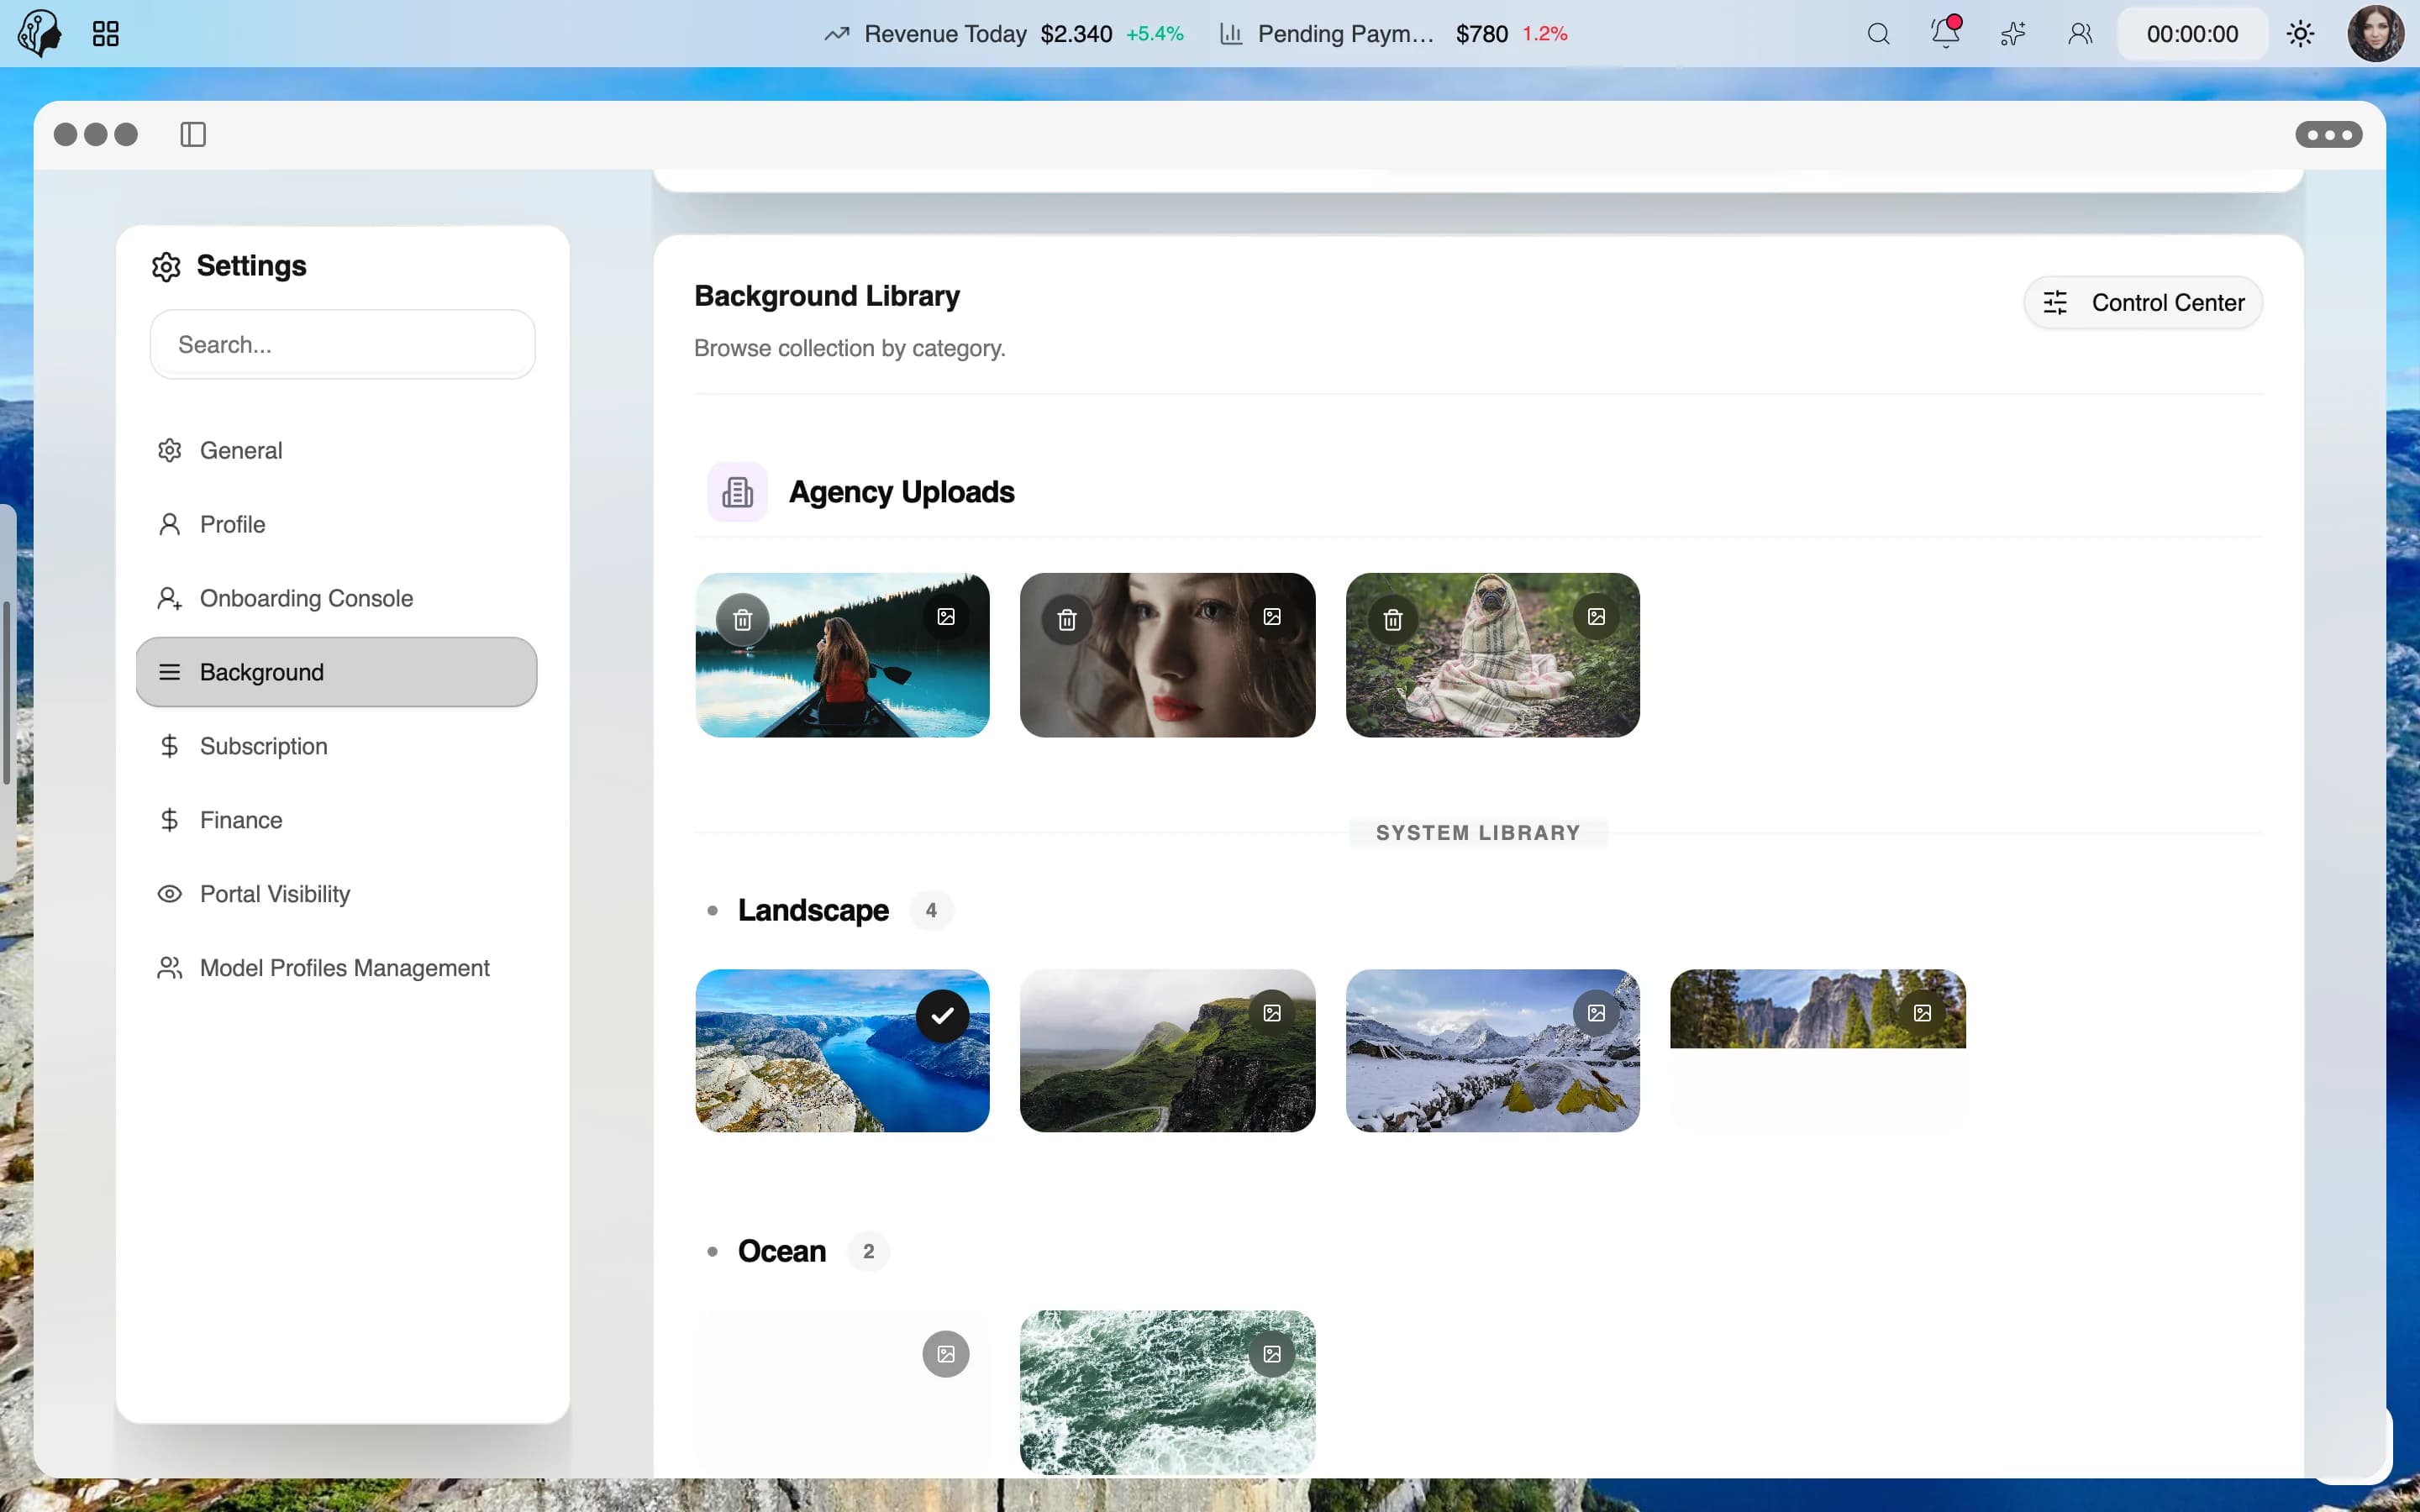Click the checkmark on fjord thumbnail
This screenshot has height=1512, width=2420.
(x=942, y=1016)
